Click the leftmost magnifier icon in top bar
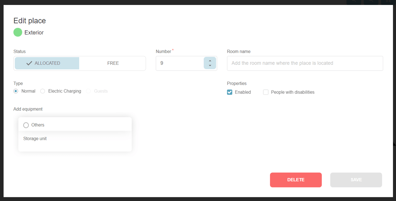This screenshot has width=396, height=201. 354,2
